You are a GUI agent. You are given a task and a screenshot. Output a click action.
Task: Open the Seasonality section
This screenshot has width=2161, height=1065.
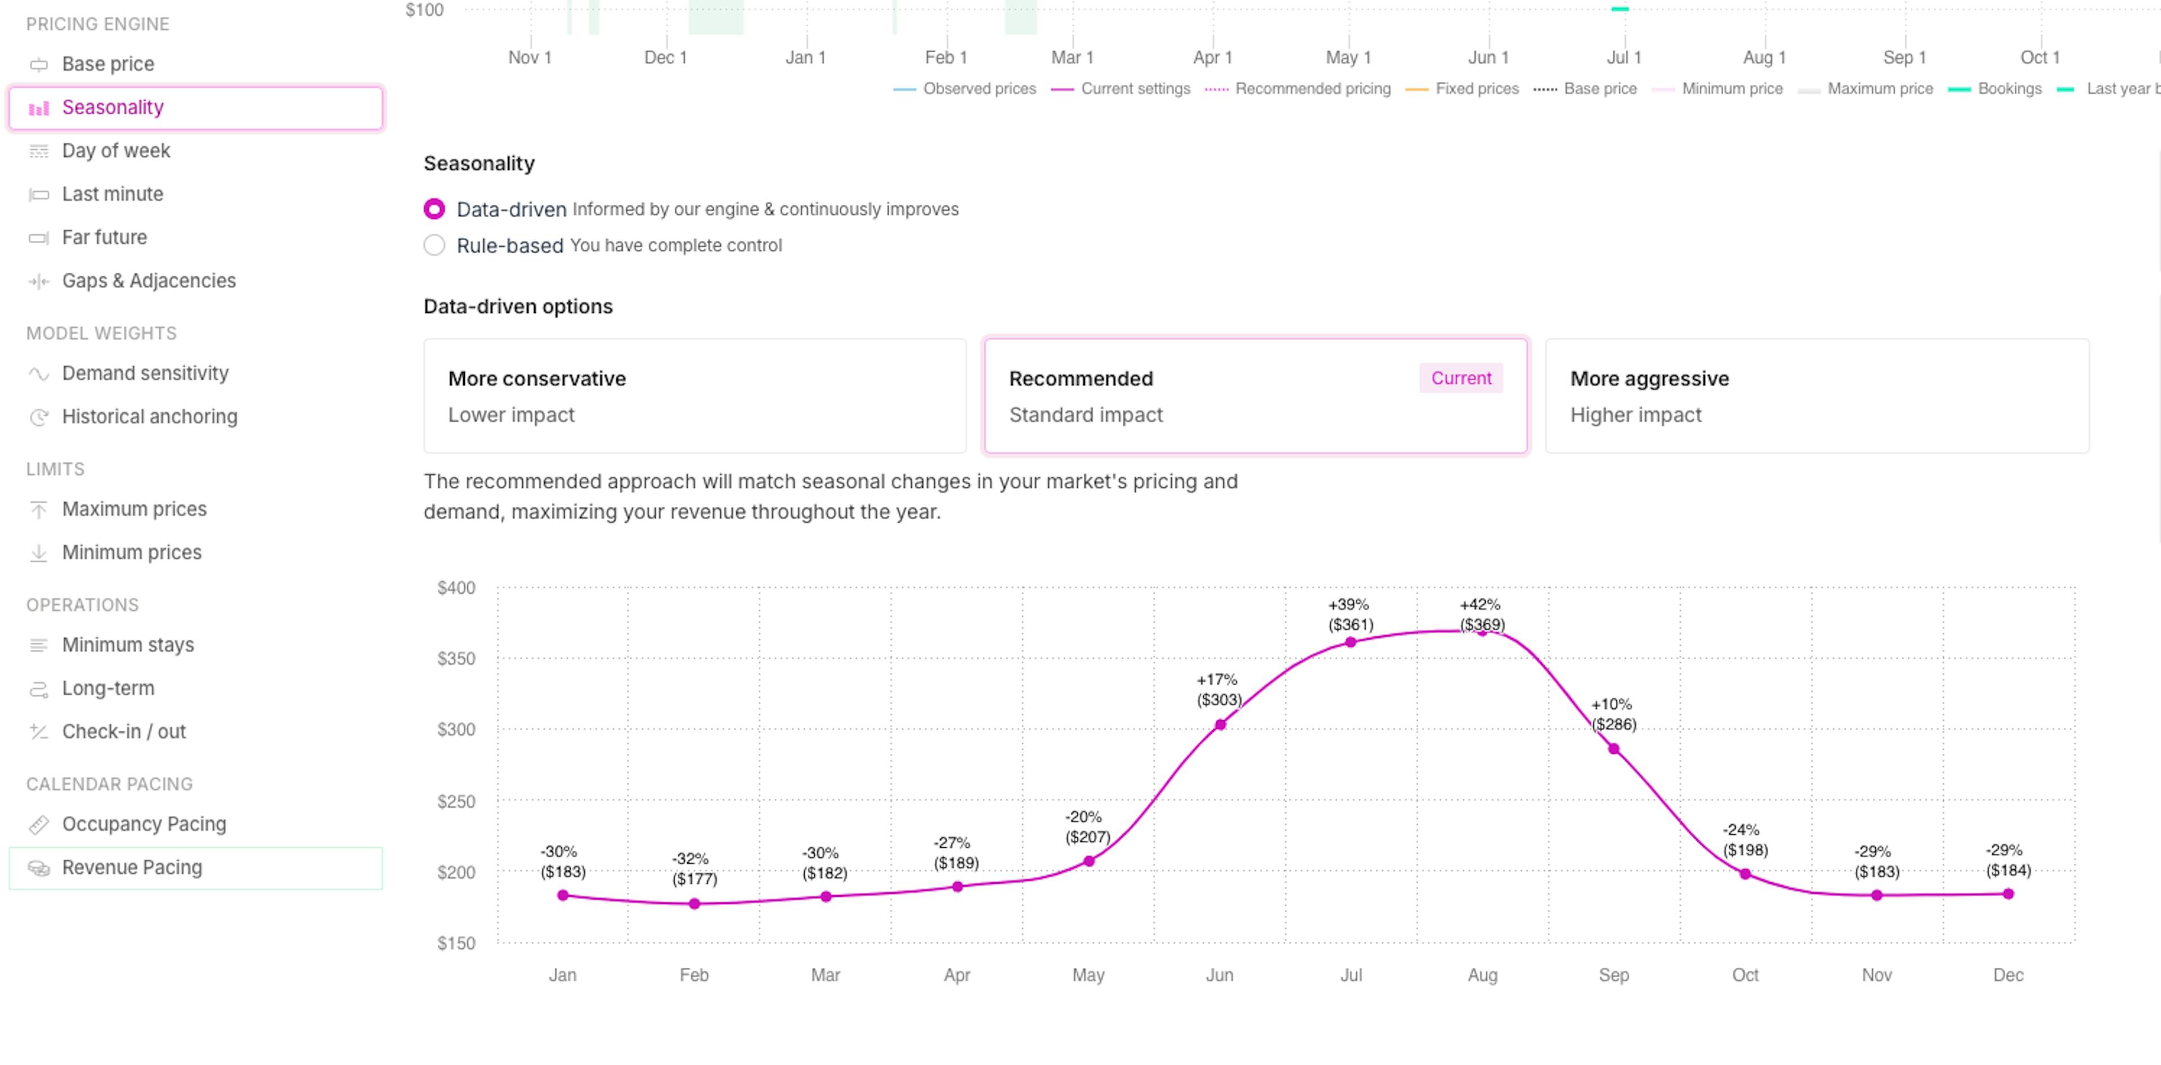click(195, 108)
